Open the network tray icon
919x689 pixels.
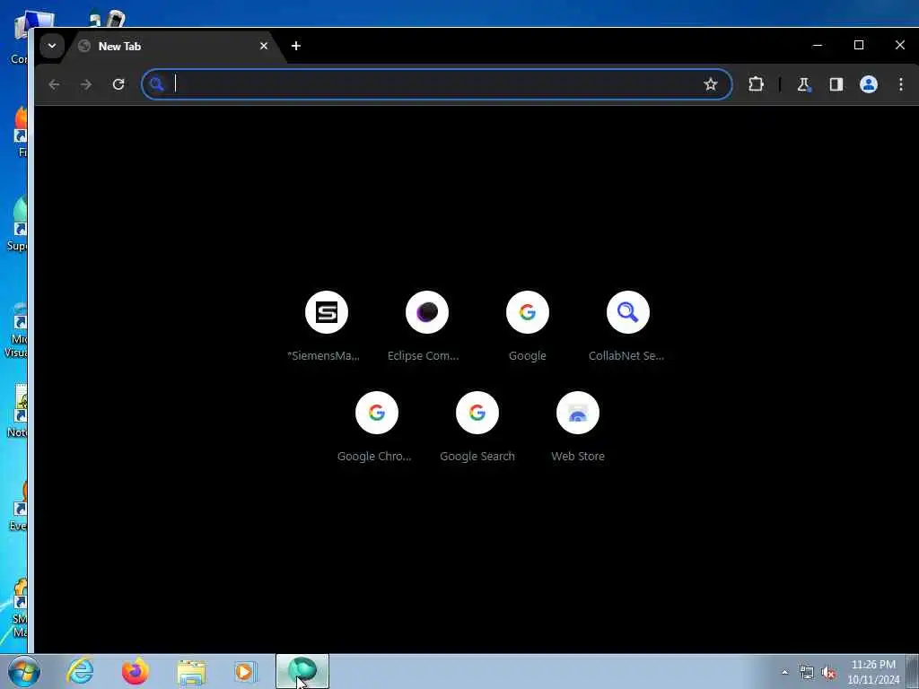pyautogui.click(x=807, y=672)
